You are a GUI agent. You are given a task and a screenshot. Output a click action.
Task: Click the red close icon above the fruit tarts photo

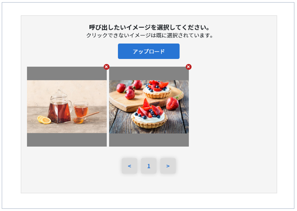point(189,67)
